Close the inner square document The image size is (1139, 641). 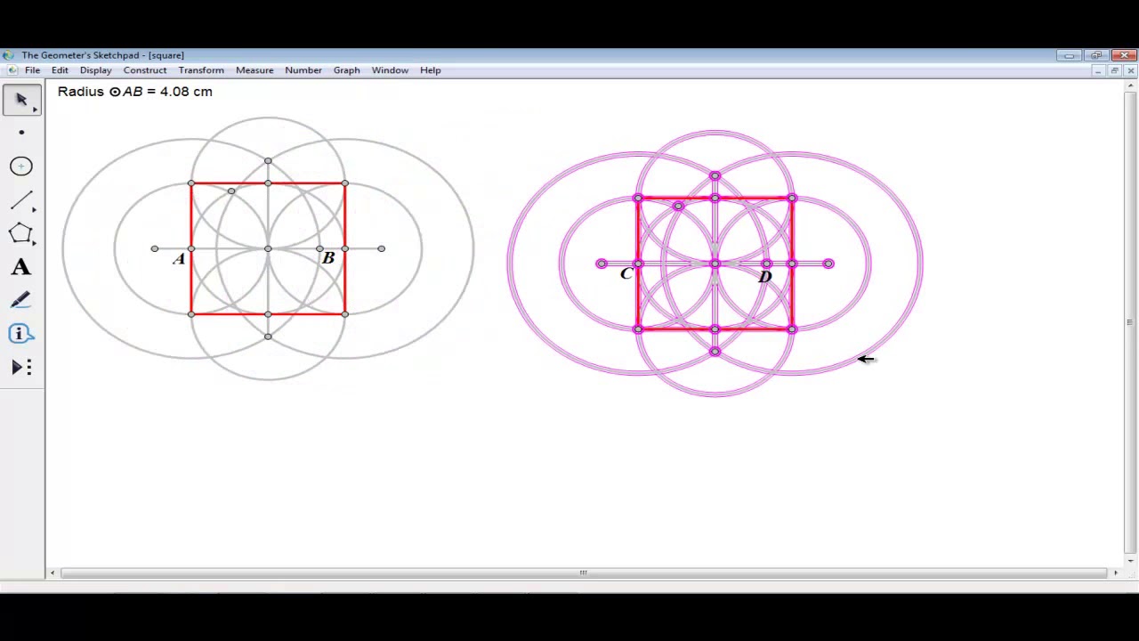1130,70
